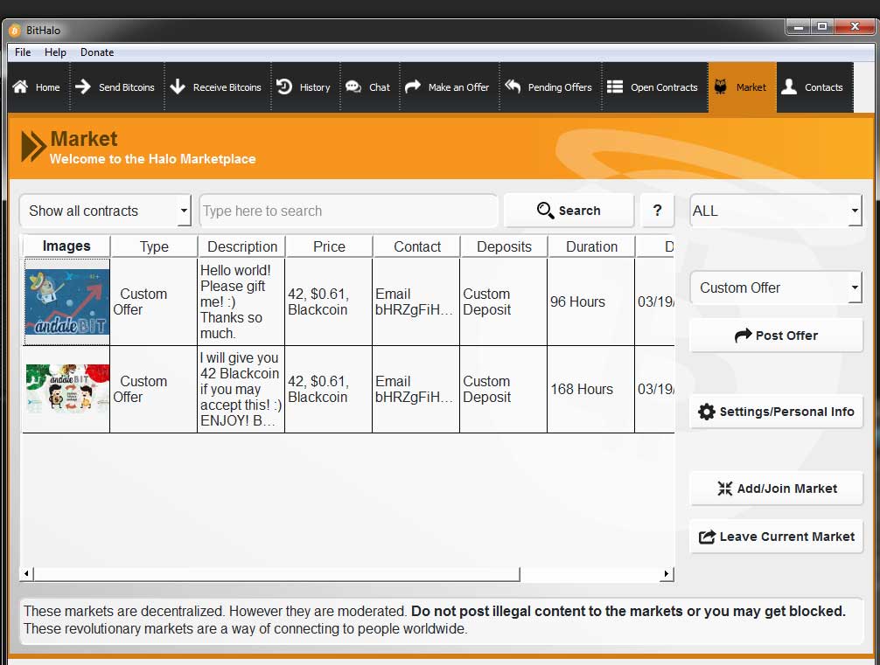The height and width of the screenshot is (665, 880).
Task: Open the Chat section
Action: [x=368, y=87]
